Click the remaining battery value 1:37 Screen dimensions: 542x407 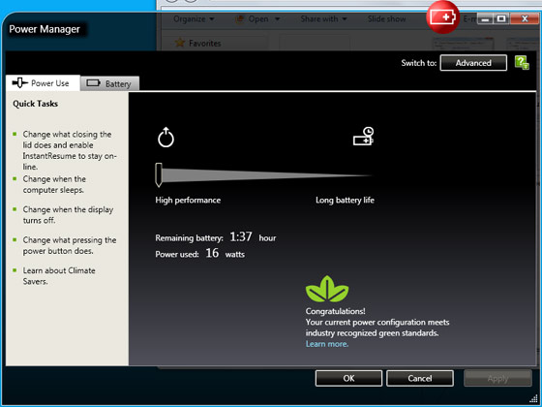tap(241, 236)
